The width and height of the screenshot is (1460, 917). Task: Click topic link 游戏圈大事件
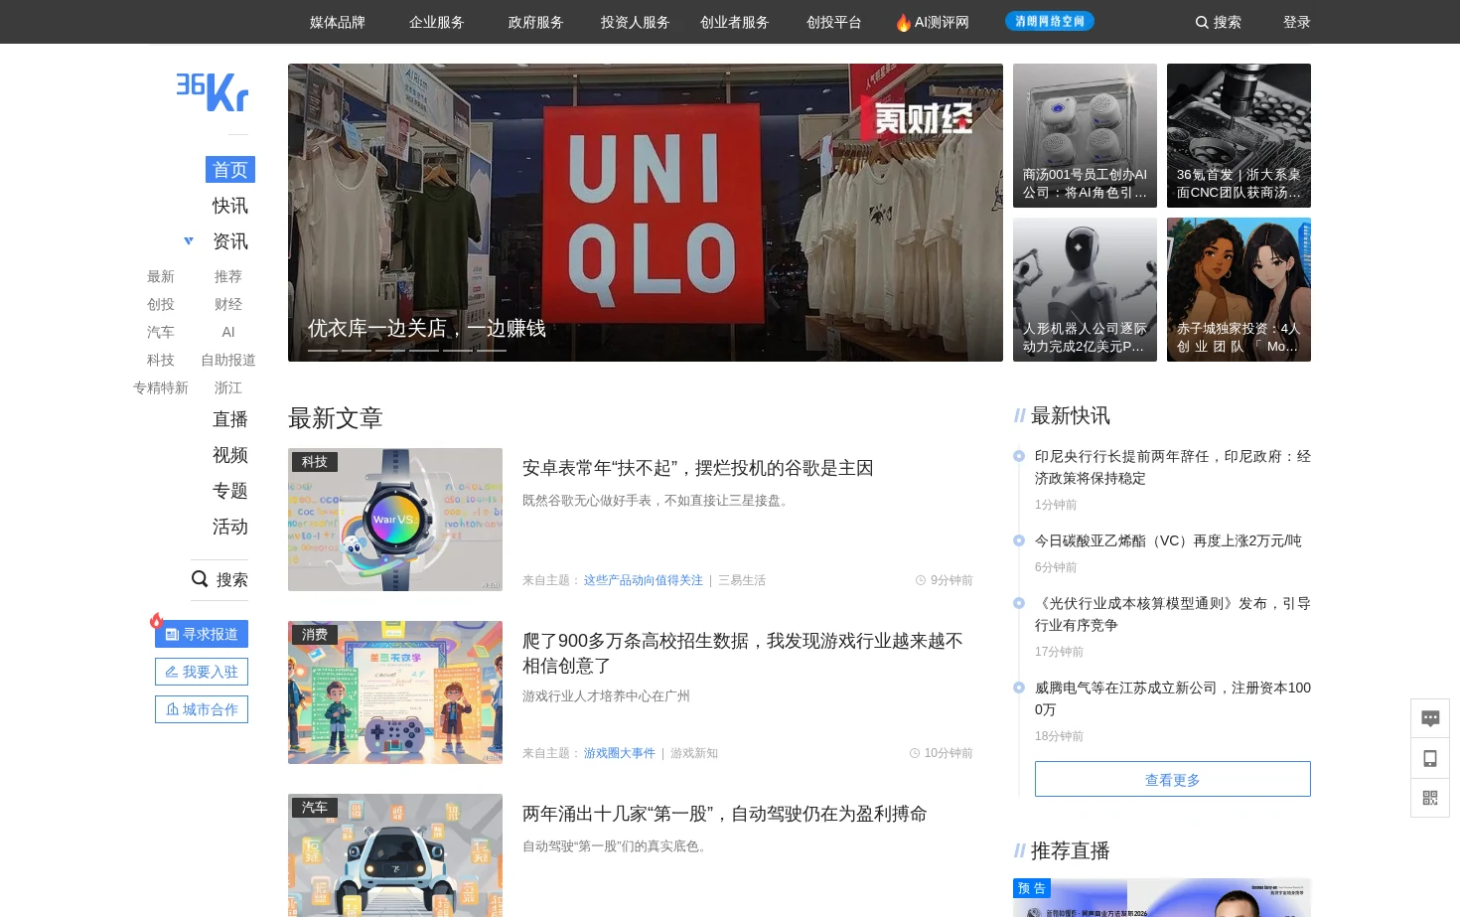[620, 753]
